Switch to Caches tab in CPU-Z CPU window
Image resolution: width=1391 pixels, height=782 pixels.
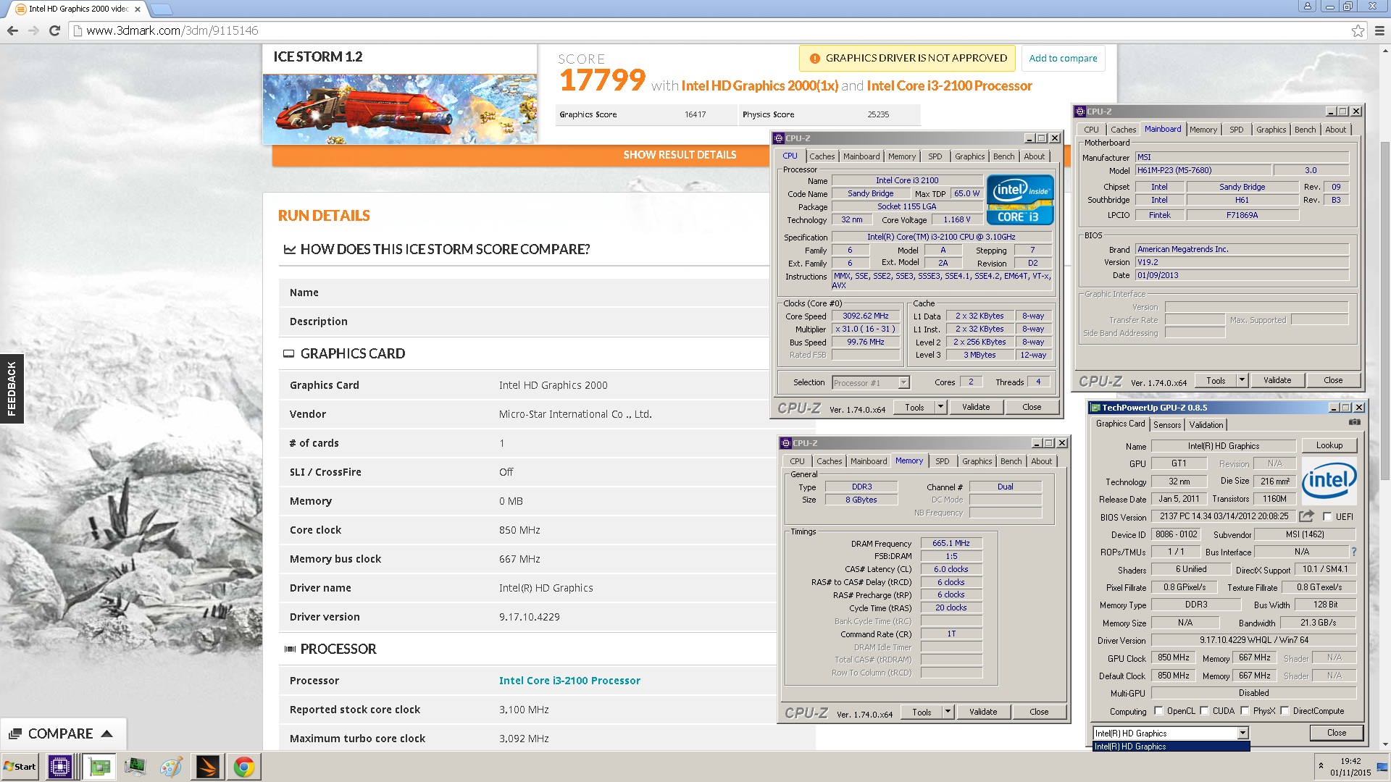point(822,156)
